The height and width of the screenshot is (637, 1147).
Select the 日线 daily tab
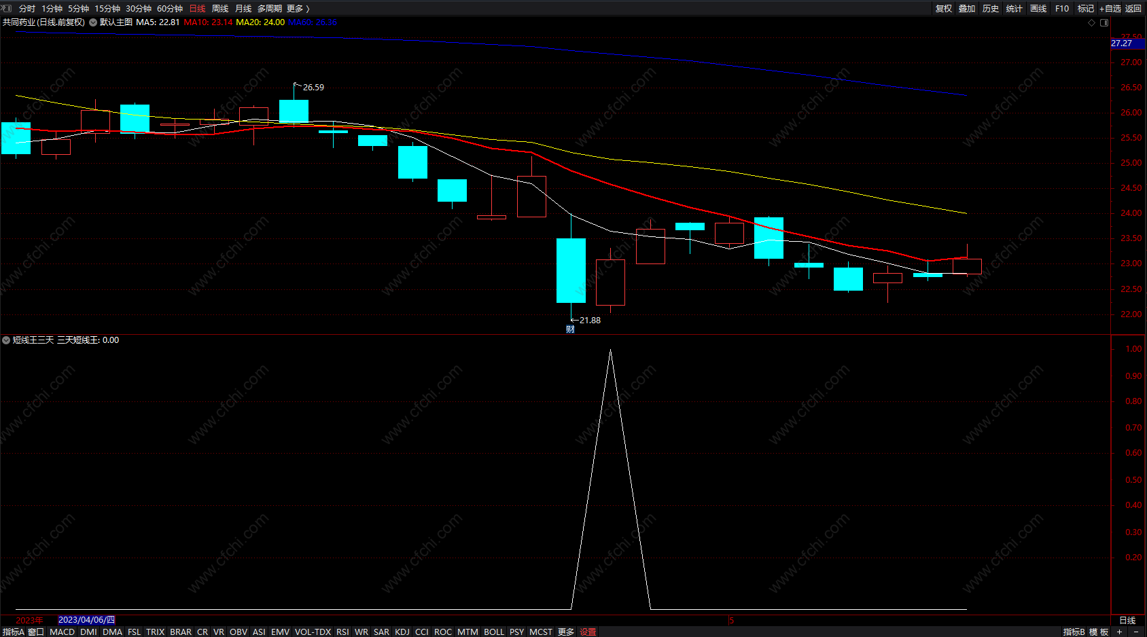coord(197,8)
